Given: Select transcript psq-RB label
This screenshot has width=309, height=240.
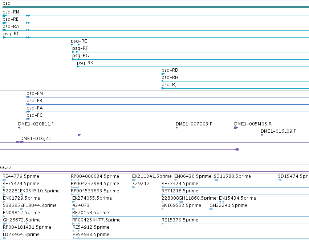Looking at the screenshot, I should [x=11, y=19].
